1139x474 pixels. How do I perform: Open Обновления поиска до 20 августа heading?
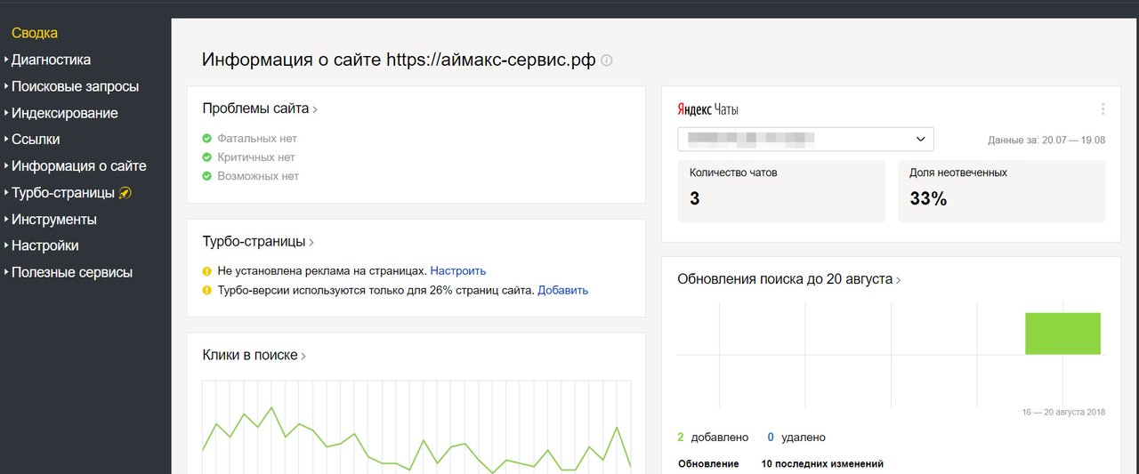tap(789, 279)
